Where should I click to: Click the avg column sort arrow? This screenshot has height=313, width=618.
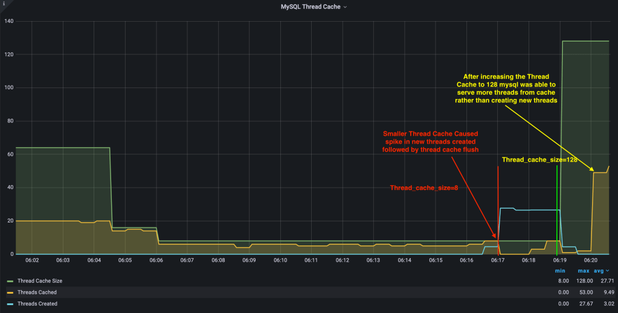tap(607, 271)
